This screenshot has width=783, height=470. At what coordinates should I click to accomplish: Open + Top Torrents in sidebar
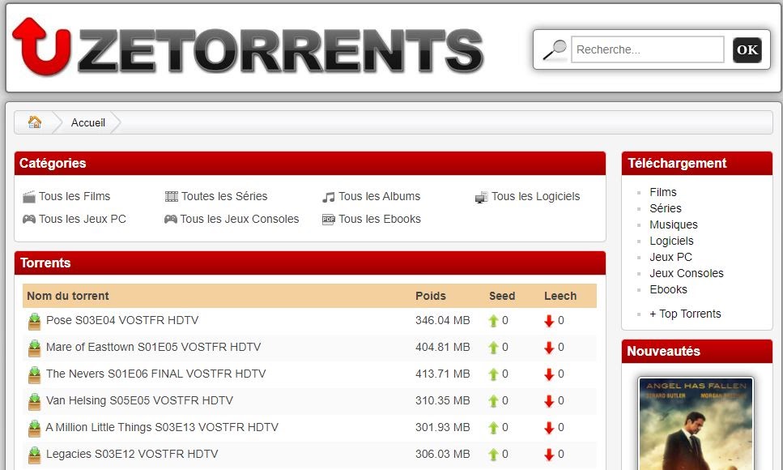point(685,314)
